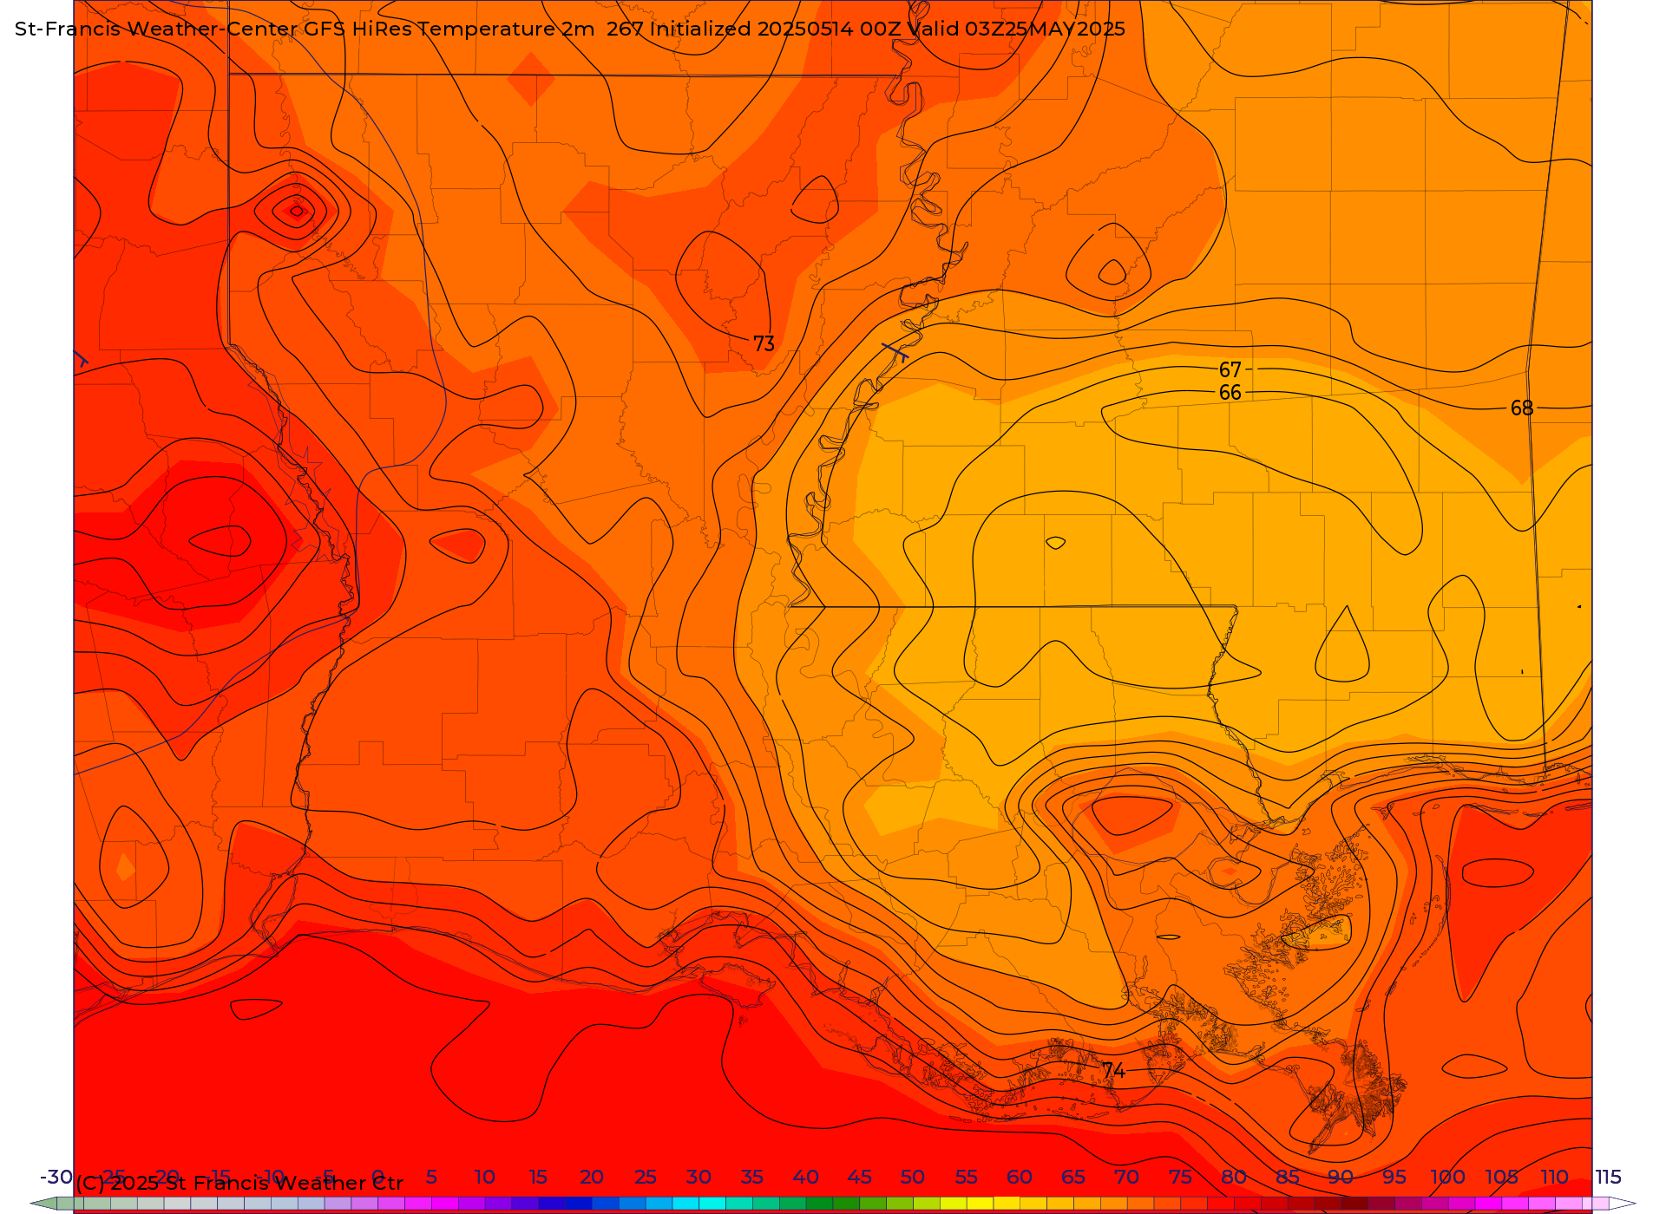
Task: Click the 'Valid 03Z25MAY2025' timestamp text
Action: pos(1016,29)
